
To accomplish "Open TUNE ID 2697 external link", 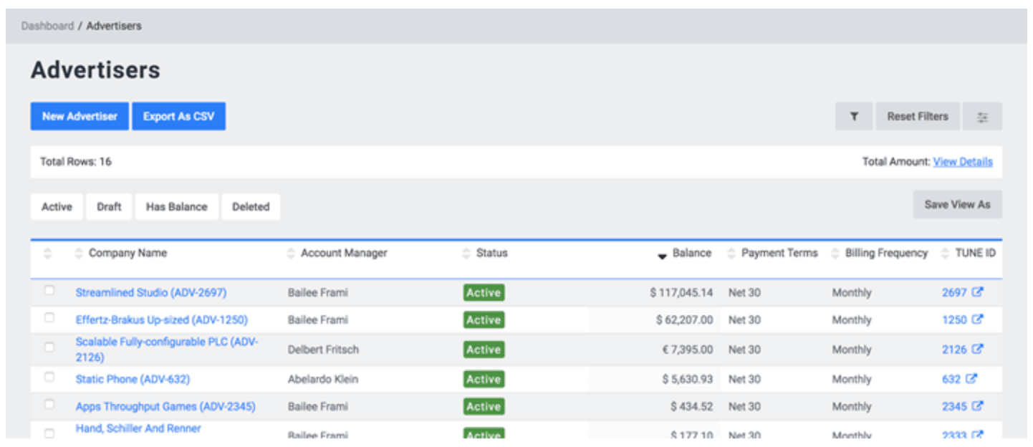I will point(979,292).
